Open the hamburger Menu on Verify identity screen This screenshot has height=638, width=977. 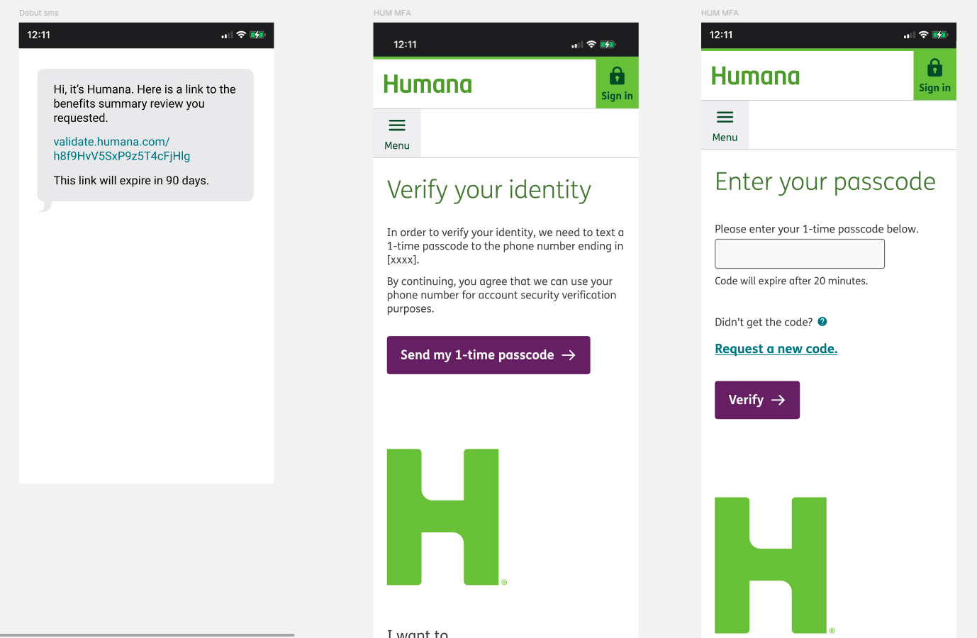click(x=397, y=133)
